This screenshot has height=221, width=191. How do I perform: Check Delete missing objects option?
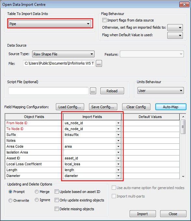coord(57,209)
